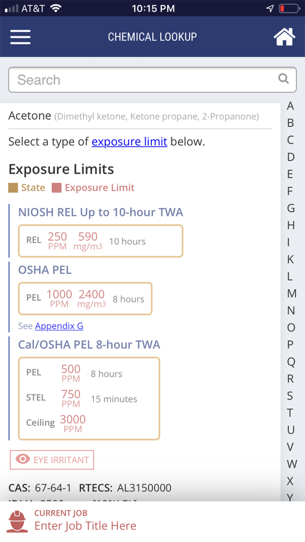Tap the search magnifying glass icon
Viewport: 305px width, 542px height.
pyautogui.click(x=284, y=79)
